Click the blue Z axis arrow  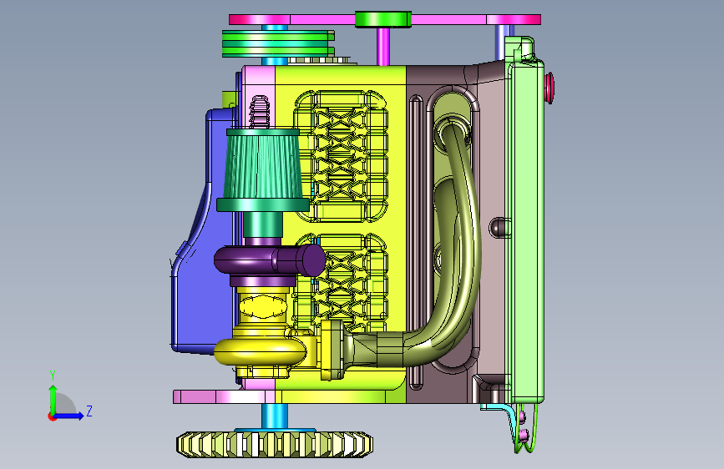[69, 416]
